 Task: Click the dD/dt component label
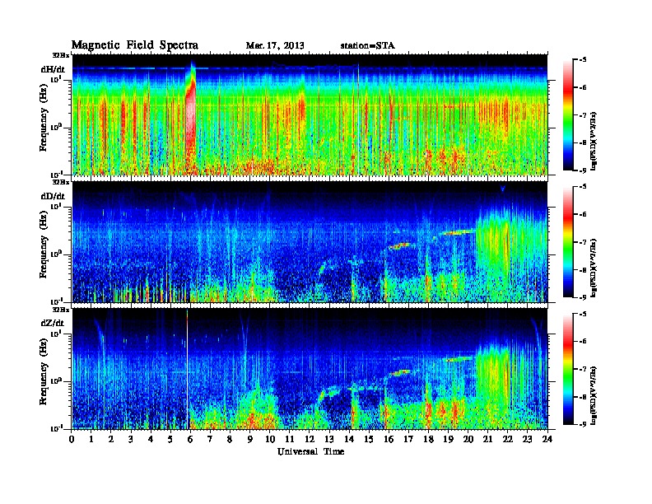click(53, 196)
